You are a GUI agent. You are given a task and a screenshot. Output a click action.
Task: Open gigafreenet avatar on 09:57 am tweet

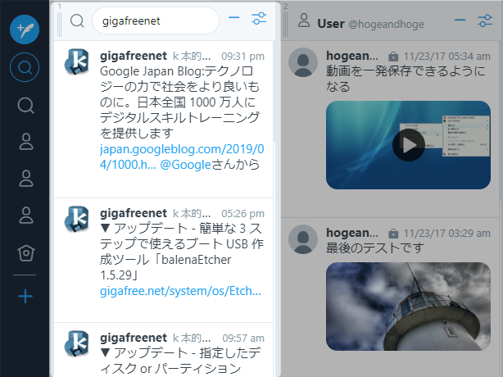tap(77, 344)
